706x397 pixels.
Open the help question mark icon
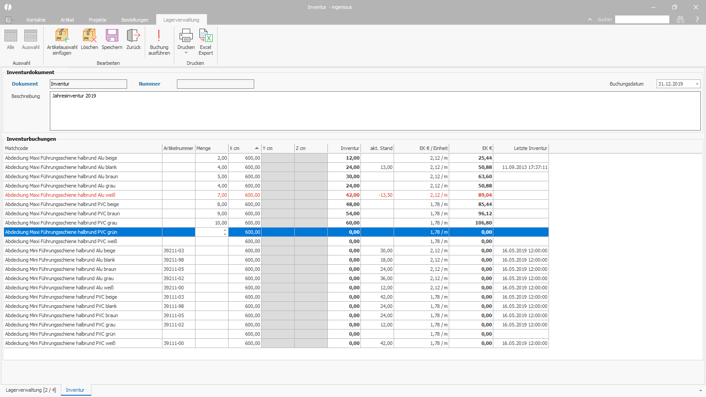[697, 19]
